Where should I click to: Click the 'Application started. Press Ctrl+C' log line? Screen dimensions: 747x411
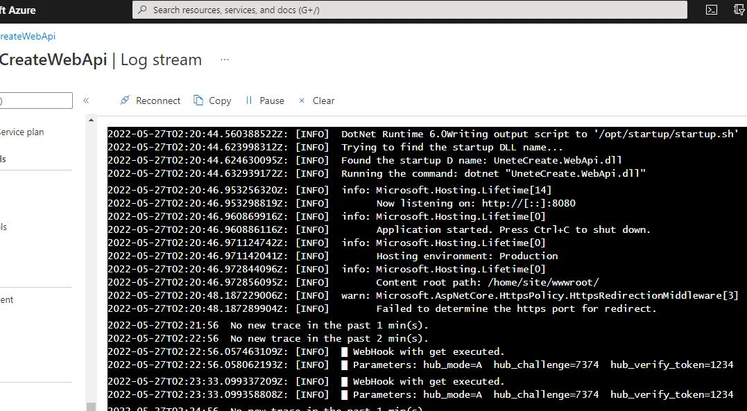point(379,229)
